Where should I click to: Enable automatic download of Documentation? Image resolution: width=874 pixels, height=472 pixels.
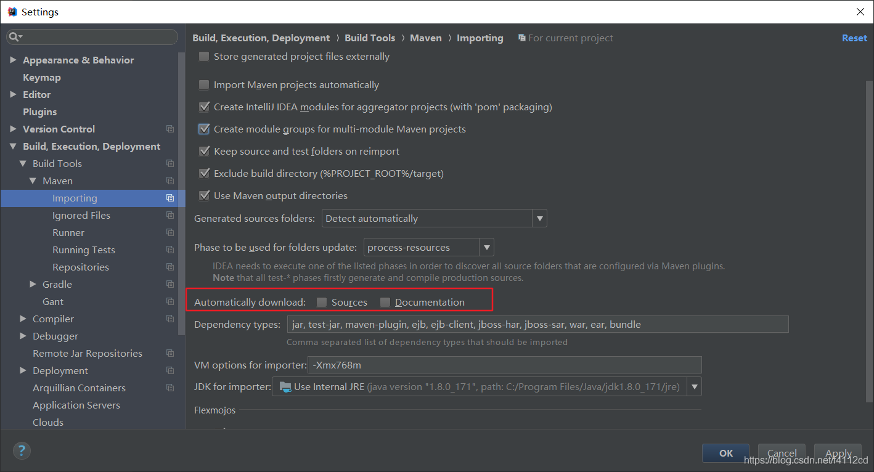pos(385,303)
